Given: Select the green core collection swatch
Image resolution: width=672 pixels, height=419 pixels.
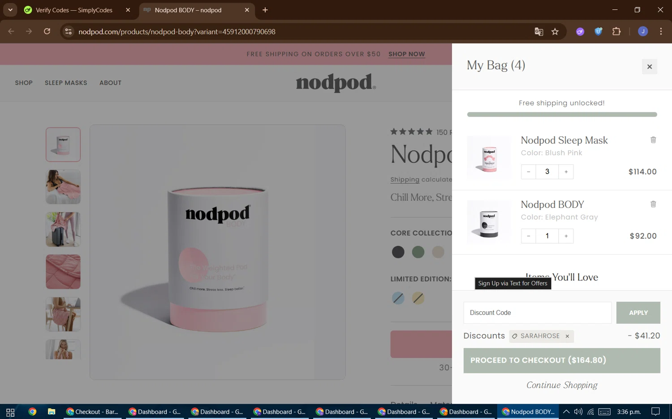Looking at the screenshot, I should (x=418, y=252).
